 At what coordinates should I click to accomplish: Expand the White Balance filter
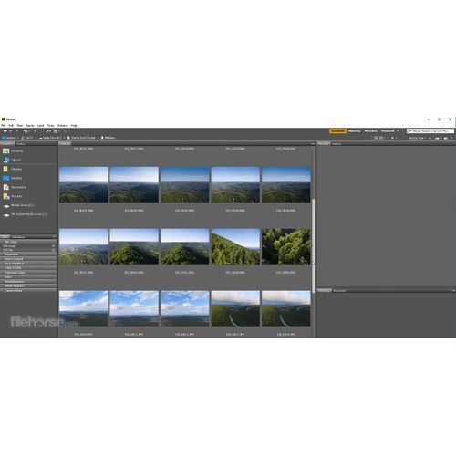(28, 286)
